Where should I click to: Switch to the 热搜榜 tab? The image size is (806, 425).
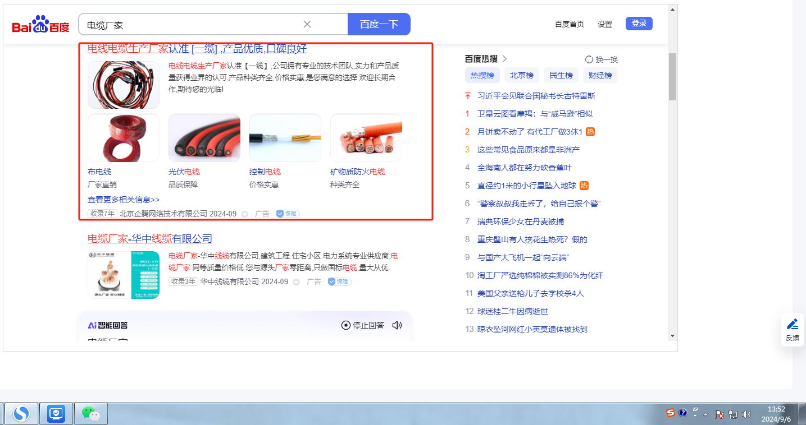tap(482, 75)
